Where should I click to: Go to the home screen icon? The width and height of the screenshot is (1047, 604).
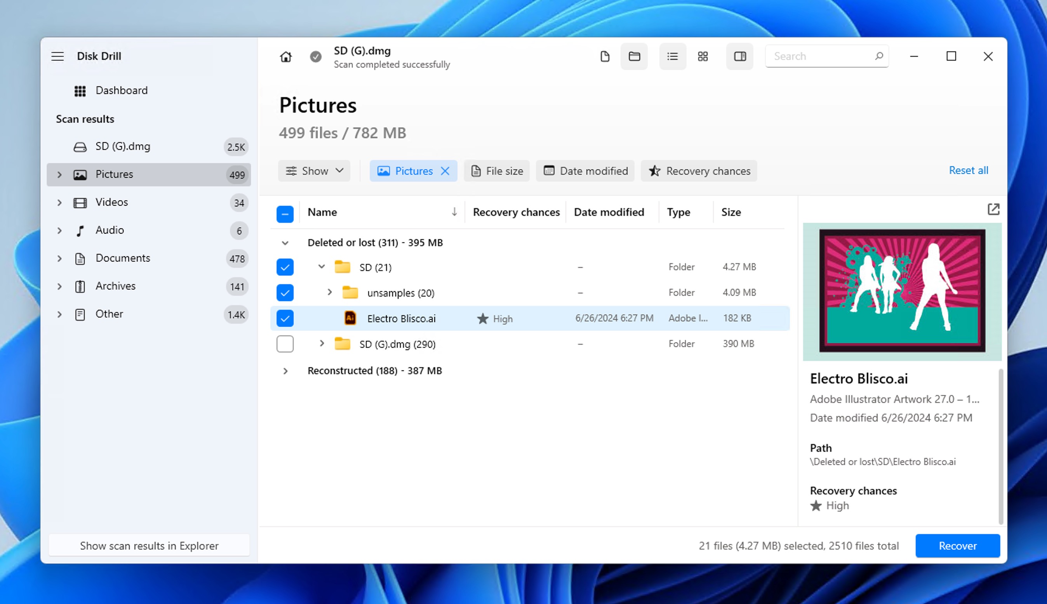point(285,56)
